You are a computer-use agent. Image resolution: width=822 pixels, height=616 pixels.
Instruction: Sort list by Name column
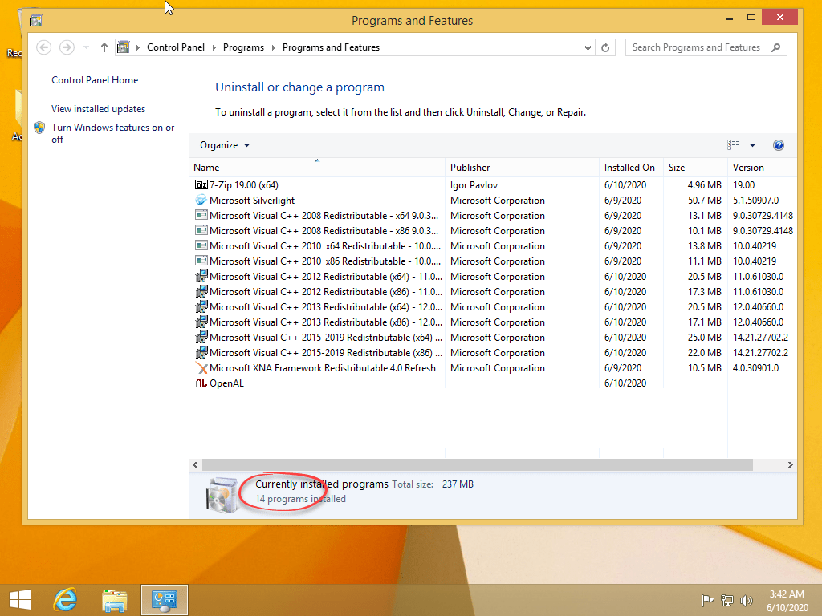(x=316, y=167)
